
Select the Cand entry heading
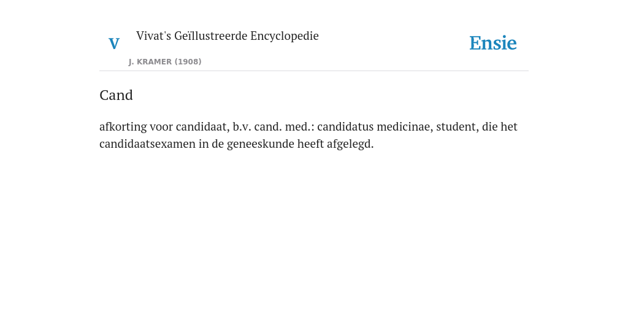pyautogui.click(x=116, y=95)
